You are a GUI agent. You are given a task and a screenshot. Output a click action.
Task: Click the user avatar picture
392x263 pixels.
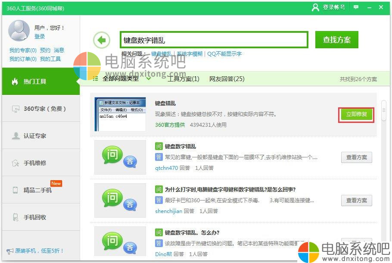coord(19,31)
